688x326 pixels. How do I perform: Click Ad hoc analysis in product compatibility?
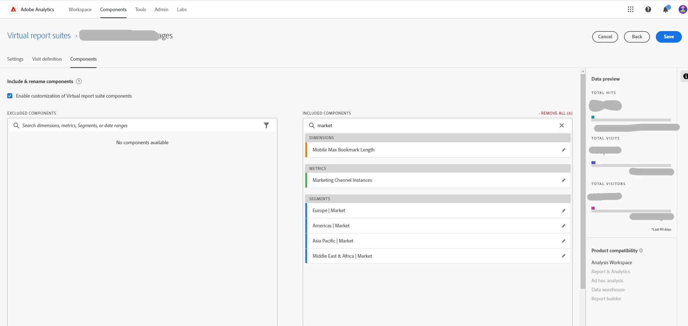[x=607, y=280]
